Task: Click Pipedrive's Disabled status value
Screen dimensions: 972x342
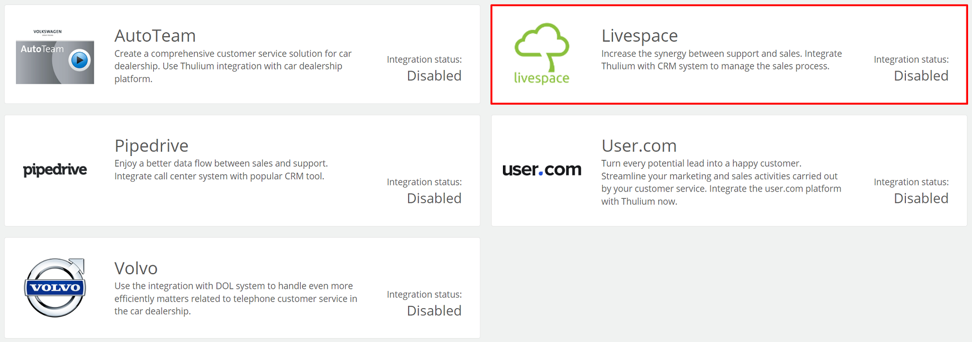Action: point(434,198)
